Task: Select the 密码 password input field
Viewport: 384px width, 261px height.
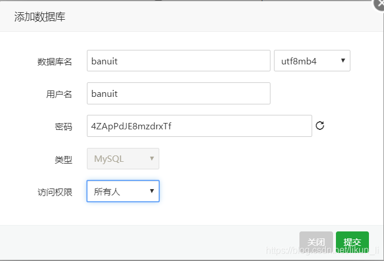Action: pos(199,126)
